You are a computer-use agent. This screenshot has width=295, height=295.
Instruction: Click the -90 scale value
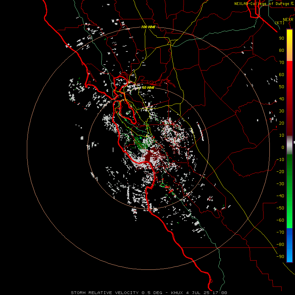[x=280, y=257]
